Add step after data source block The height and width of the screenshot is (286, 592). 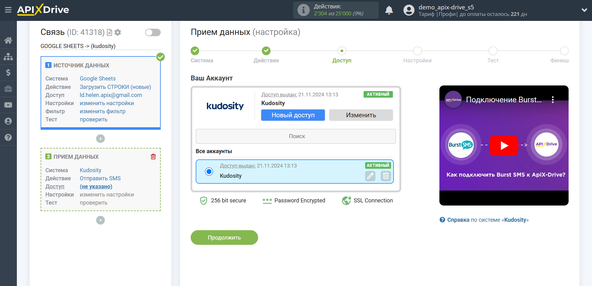(100, 139)
